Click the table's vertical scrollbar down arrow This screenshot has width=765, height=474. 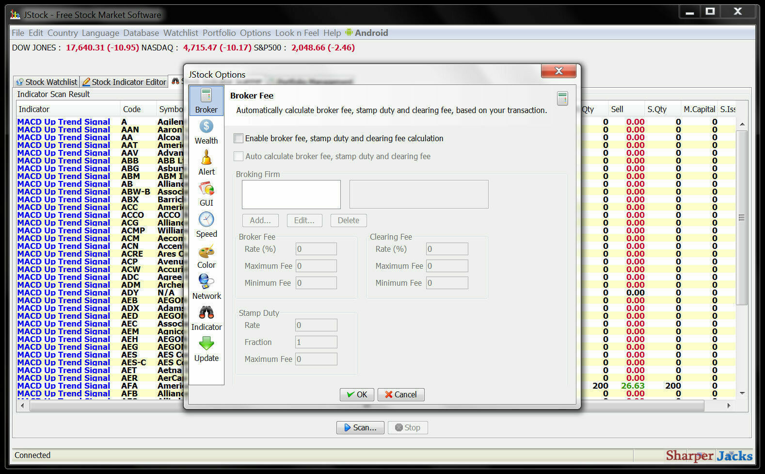[742, 393]
